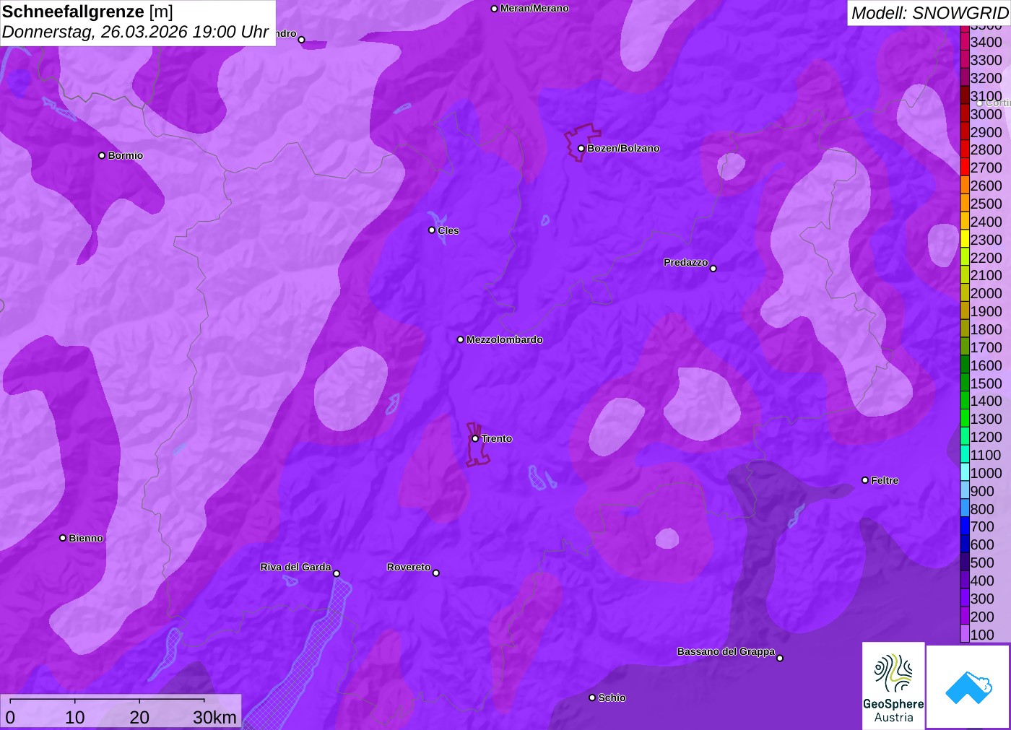
Task: Click the Mezzolombardo town marker
Action: [x=461, y=339]
